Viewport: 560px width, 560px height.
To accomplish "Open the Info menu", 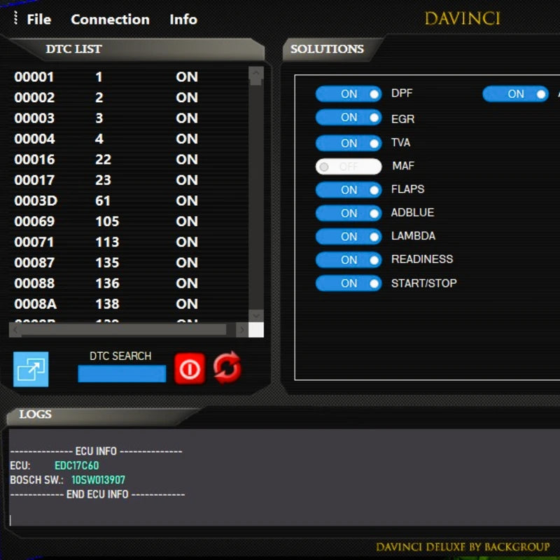I will [183, 19].
